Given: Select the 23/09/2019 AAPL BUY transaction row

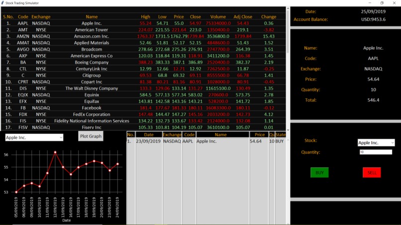Looking at the screenshot, I should (206, 141).
